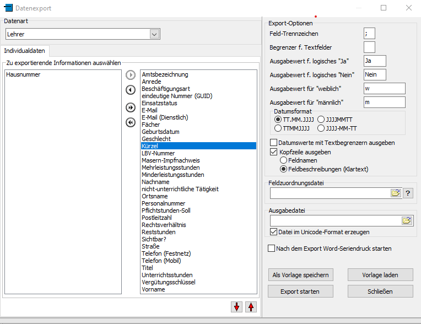The width and height of the screenshot is (421, 324).
Task: Move selected field down with red arrow
Action: pos(238,307)
